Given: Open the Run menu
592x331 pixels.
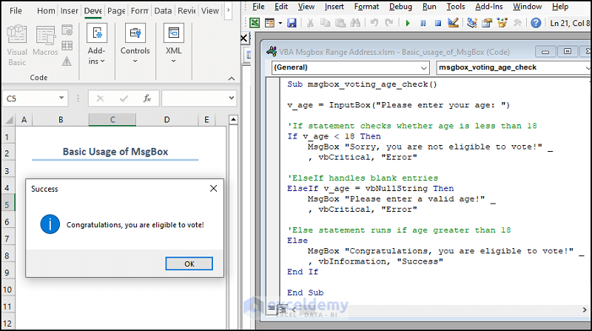Looking at the screenshot, I should coord(429,7).
